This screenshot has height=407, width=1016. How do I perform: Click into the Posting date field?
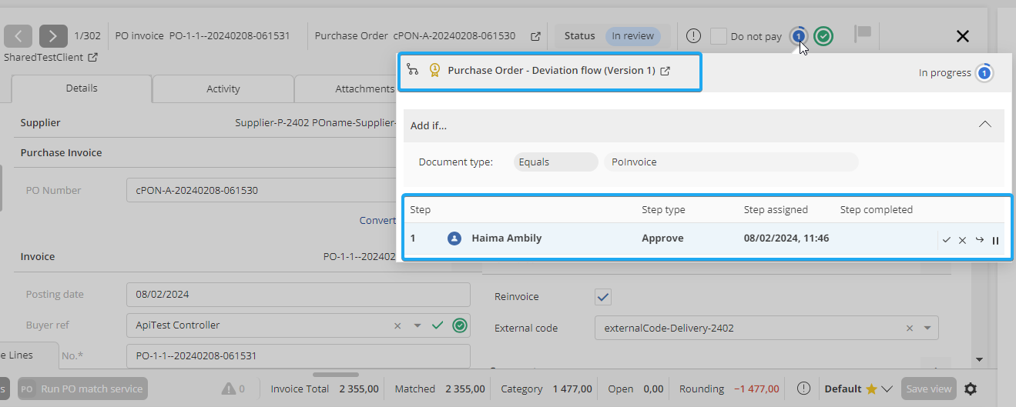(297, 294)
